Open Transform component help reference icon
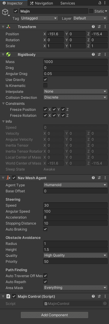 pos(93,27)
